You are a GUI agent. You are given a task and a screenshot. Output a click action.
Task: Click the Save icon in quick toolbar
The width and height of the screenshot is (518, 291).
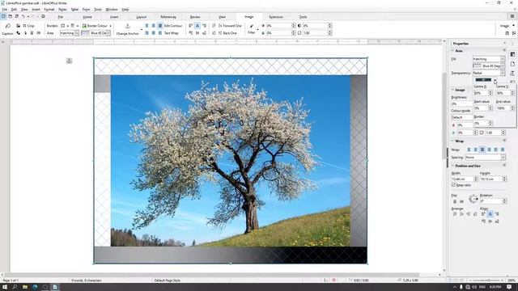pos(16,16)
